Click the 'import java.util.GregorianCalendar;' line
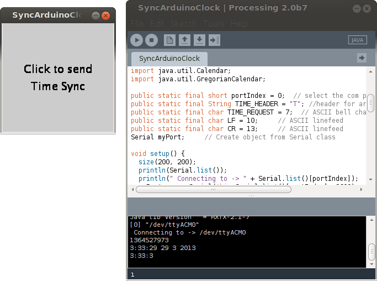The width and height of the screenshot is (377, 281). tap(198, 79)
